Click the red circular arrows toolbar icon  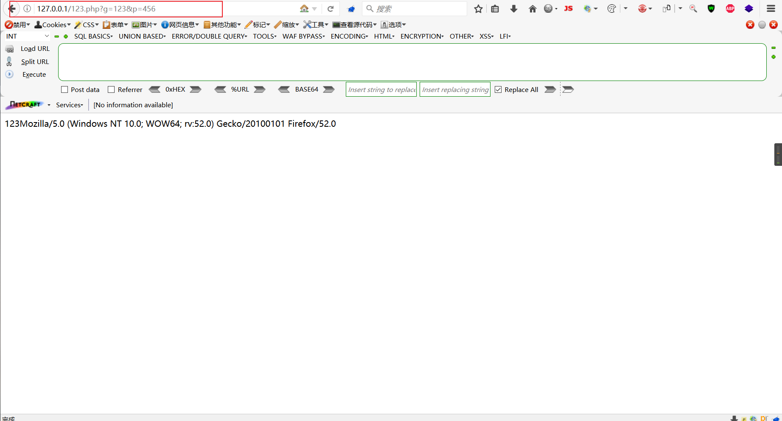coord(642,8)
